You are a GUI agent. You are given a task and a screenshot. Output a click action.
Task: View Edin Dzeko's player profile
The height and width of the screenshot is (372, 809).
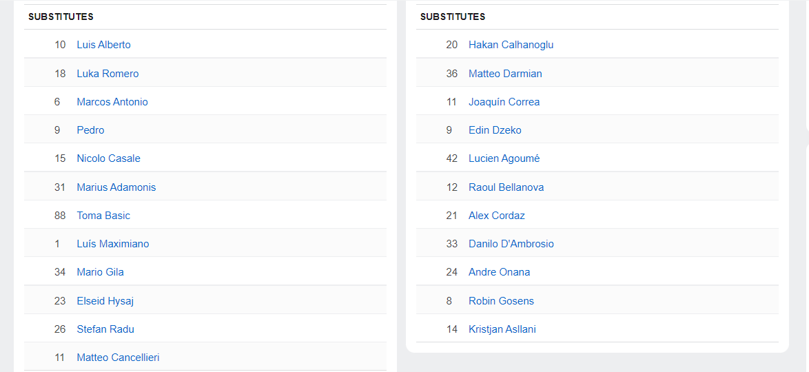(x=495, y=130)
